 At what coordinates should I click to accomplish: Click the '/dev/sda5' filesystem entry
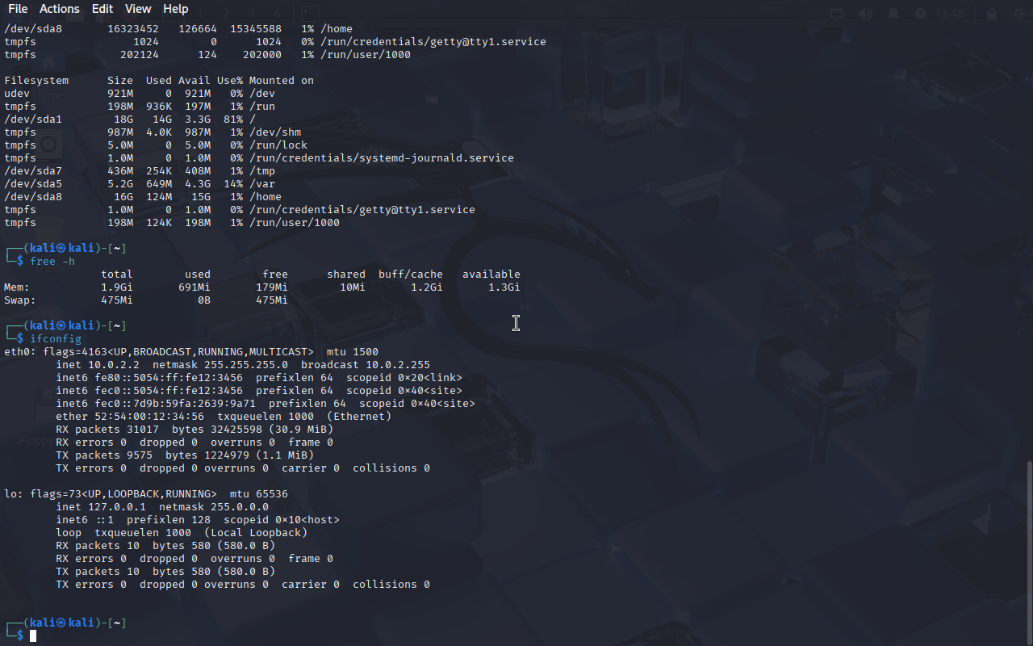(33, 184)
